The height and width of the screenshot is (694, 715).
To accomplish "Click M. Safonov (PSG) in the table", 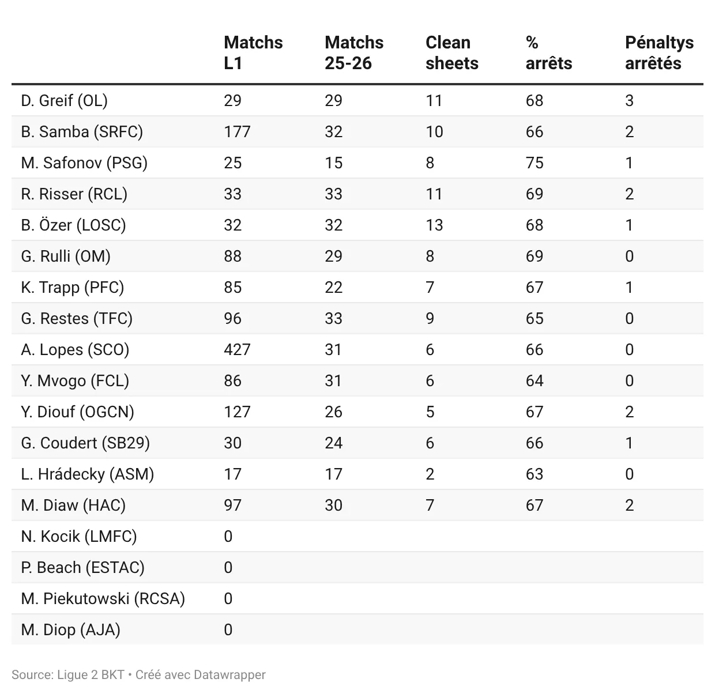I will click(x=84, y=163).
